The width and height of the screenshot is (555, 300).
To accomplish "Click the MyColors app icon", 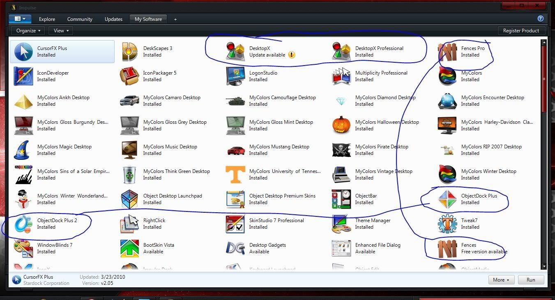I will (447, 76).
